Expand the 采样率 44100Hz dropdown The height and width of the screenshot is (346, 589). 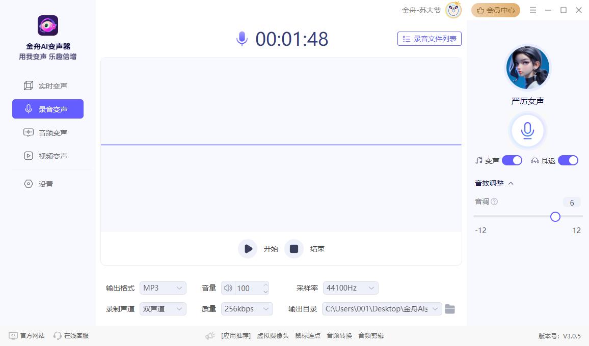351,288
